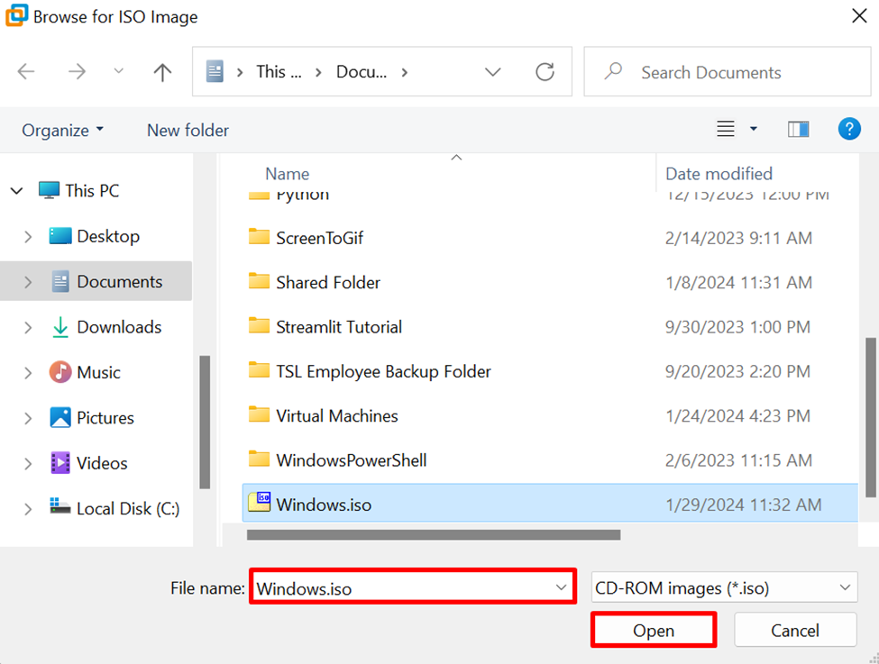Go forward with the right arrow
This screenshot has width=879, height=664.
click(x=77, y=72)
